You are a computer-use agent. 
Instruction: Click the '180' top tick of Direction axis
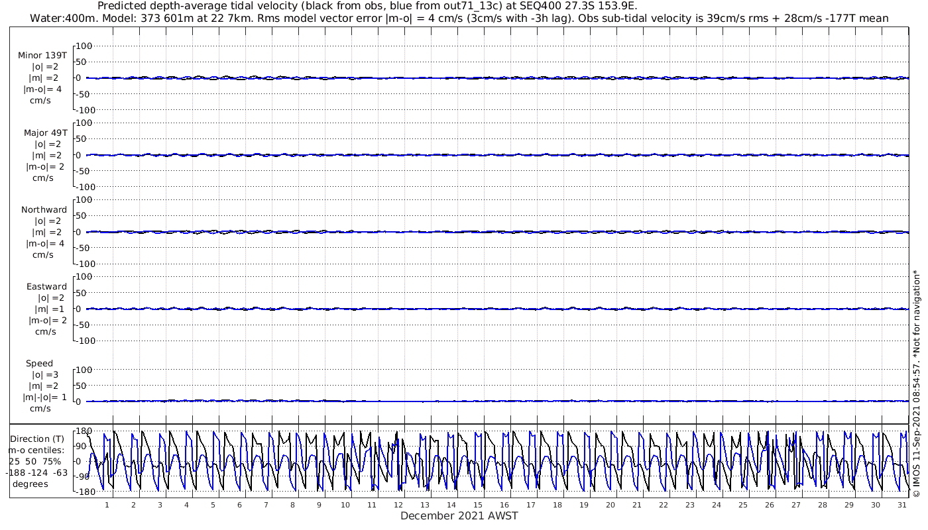(x=83, y=431)
